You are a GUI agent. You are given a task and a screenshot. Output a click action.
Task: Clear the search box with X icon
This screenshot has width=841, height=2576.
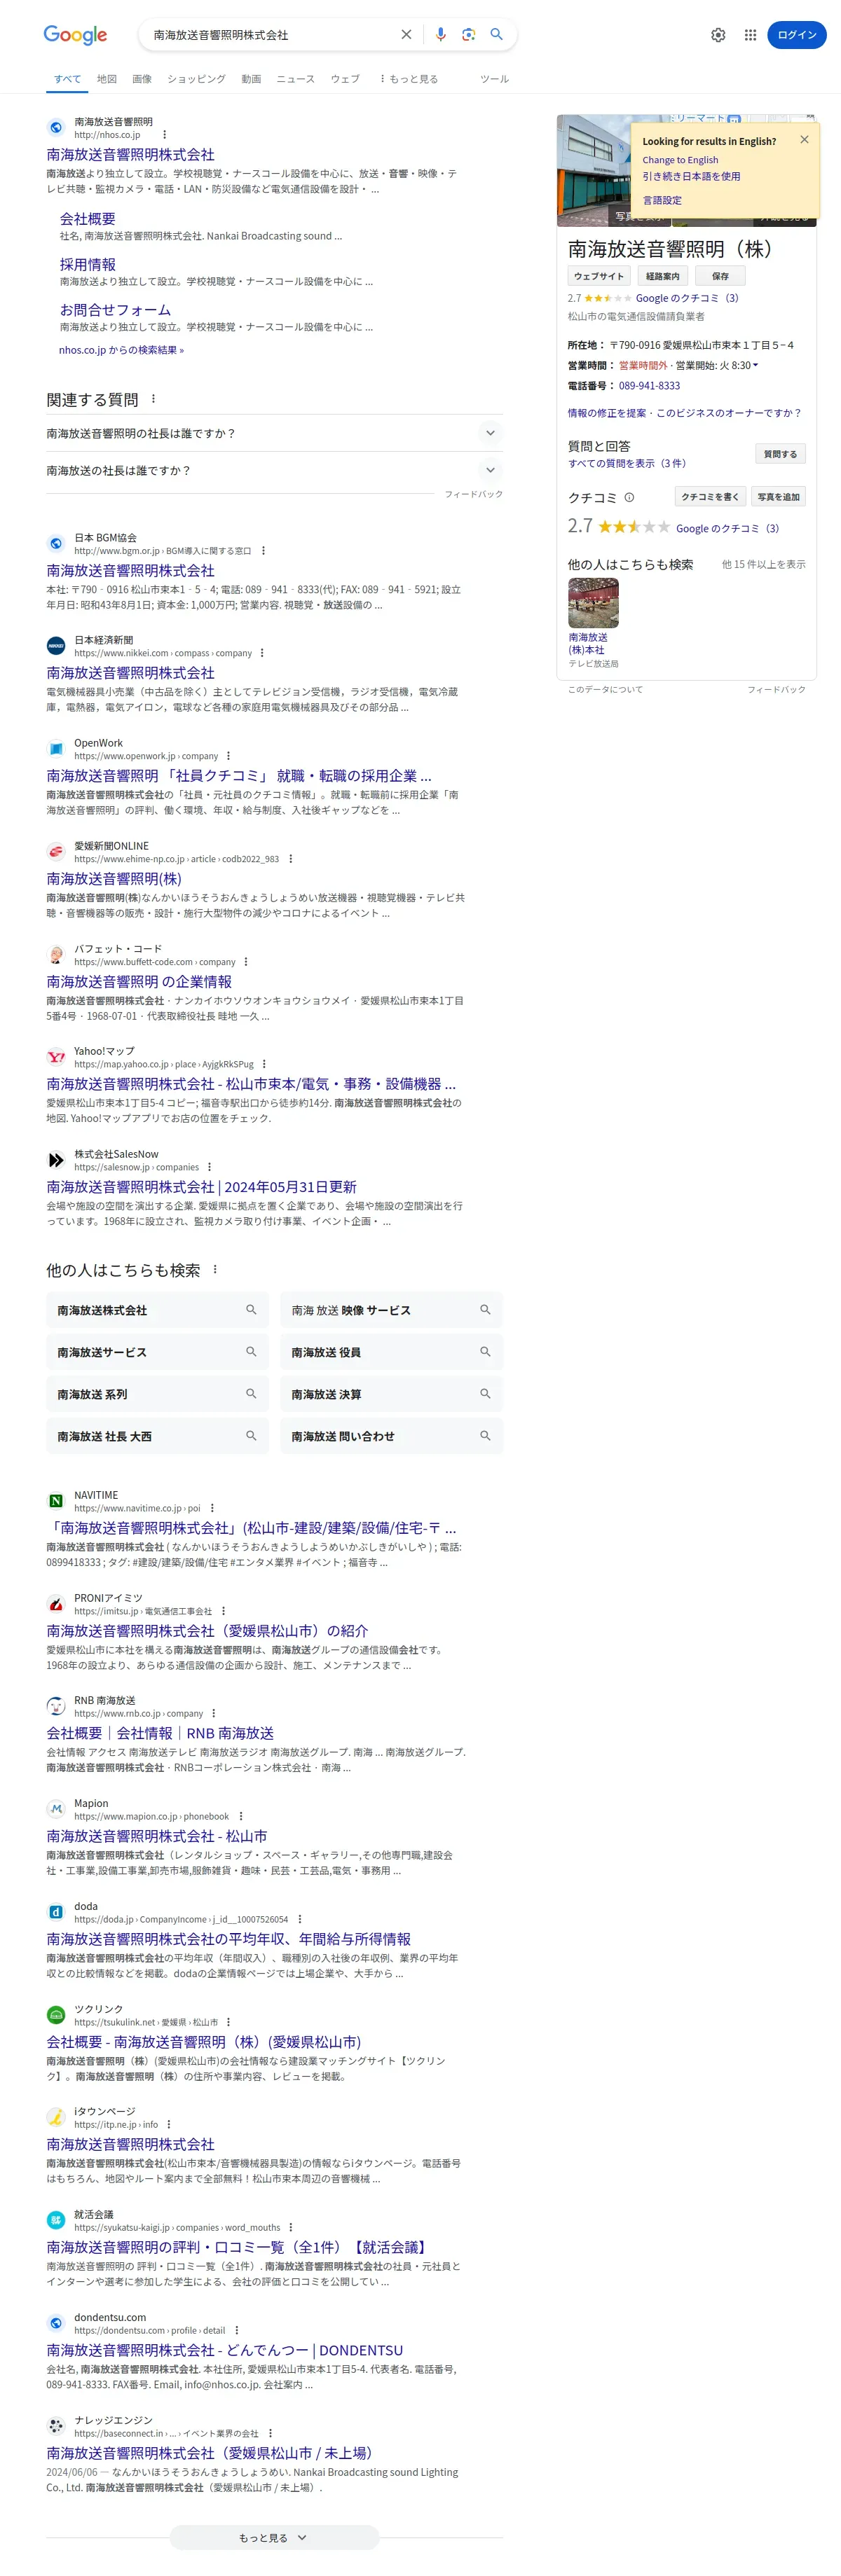pos(406,35)
